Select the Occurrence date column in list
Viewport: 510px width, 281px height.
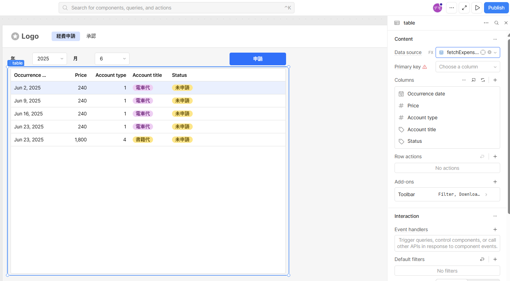(447, 94)
